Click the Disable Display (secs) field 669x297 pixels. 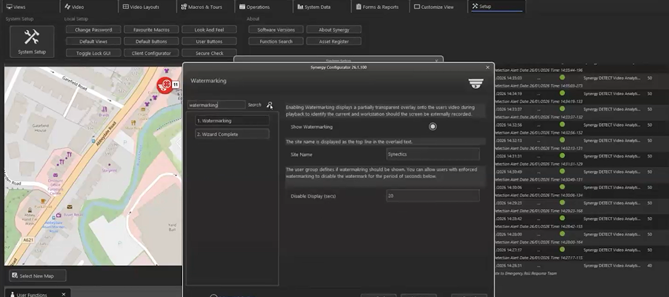432,196
